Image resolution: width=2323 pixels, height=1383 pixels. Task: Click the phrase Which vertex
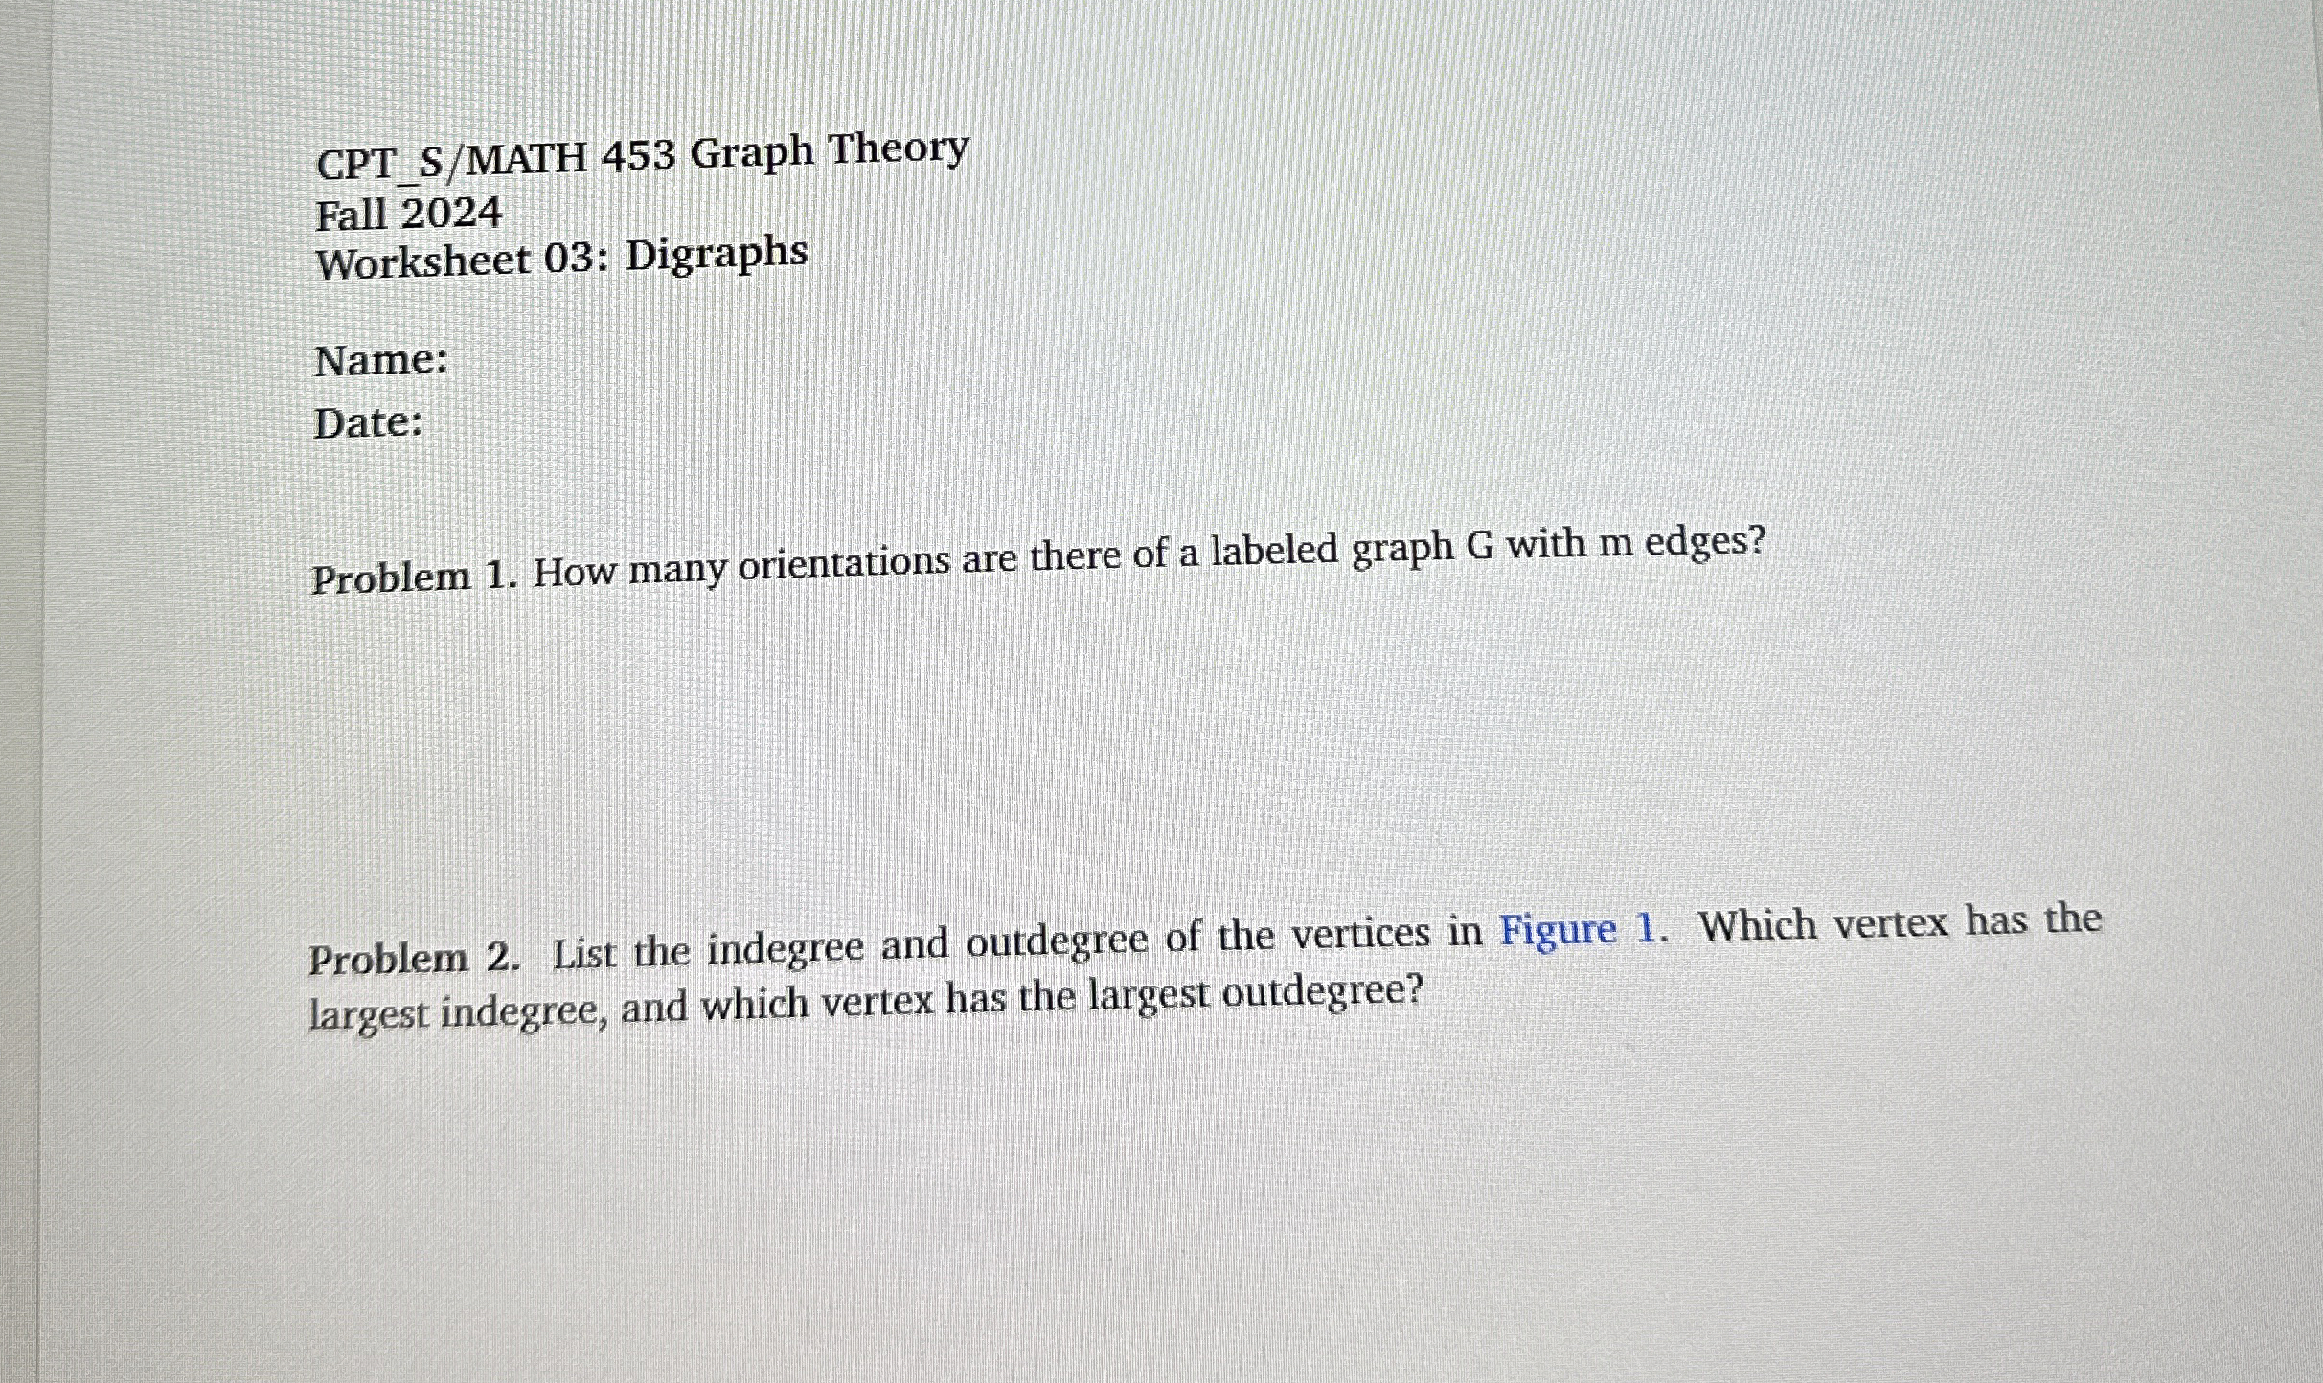pyautogui.click(x=1827, y=921)
